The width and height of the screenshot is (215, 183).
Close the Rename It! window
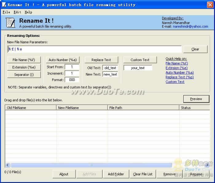point(210,5)
